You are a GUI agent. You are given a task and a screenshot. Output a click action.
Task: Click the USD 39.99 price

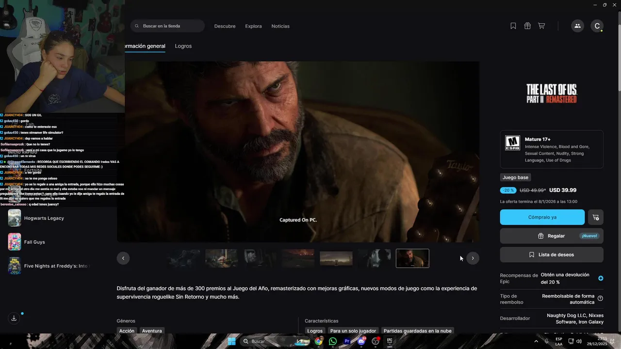click(x=563, y=190)
